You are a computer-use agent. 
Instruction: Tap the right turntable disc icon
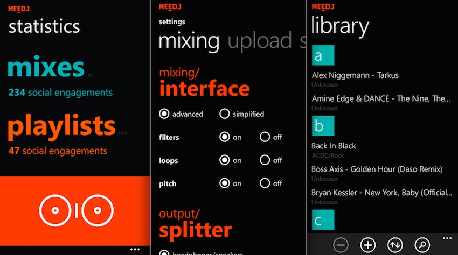(x=98, y=210)
